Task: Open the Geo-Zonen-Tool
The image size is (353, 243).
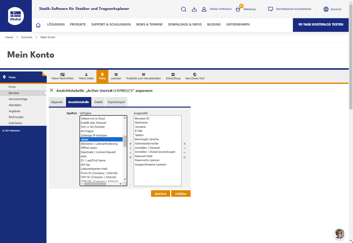Action: tap(194, 76)
